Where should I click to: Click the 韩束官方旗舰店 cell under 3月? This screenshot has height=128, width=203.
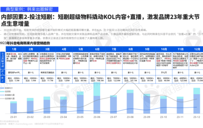pyautogui.click(x=47, y=73)
